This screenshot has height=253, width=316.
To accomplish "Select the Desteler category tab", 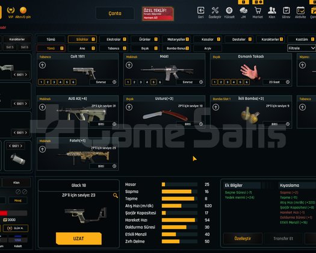I will coord(239,39).
